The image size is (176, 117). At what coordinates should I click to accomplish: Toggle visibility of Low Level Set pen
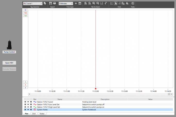tap(28, 104)
